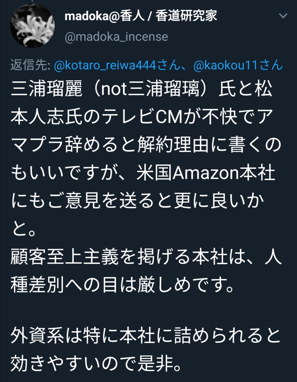Open the @madoka_incense handle

tap(116, 37)
